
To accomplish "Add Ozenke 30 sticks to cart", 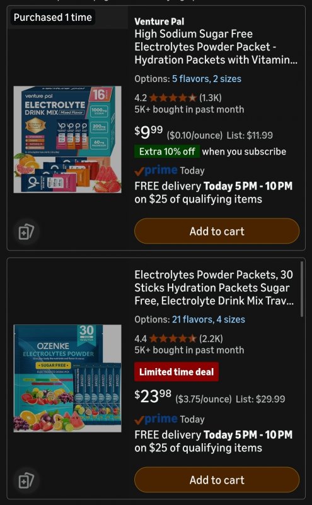I will coord(217,480).
